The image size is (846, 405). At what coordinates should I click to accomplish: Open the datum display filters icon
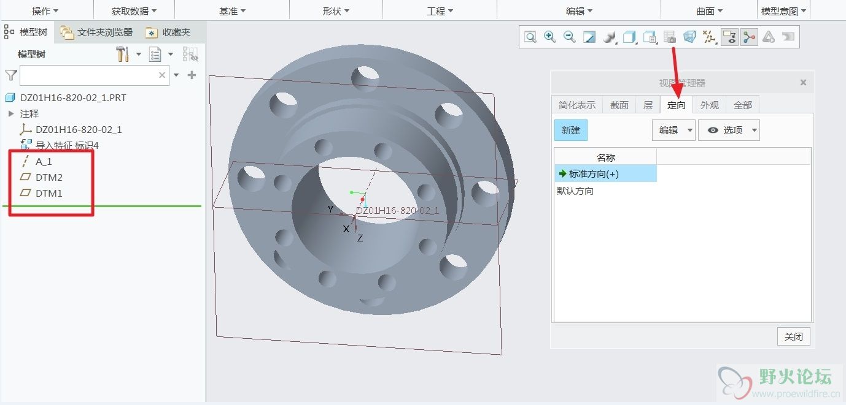pyautogui.click(x=710, y=37)
